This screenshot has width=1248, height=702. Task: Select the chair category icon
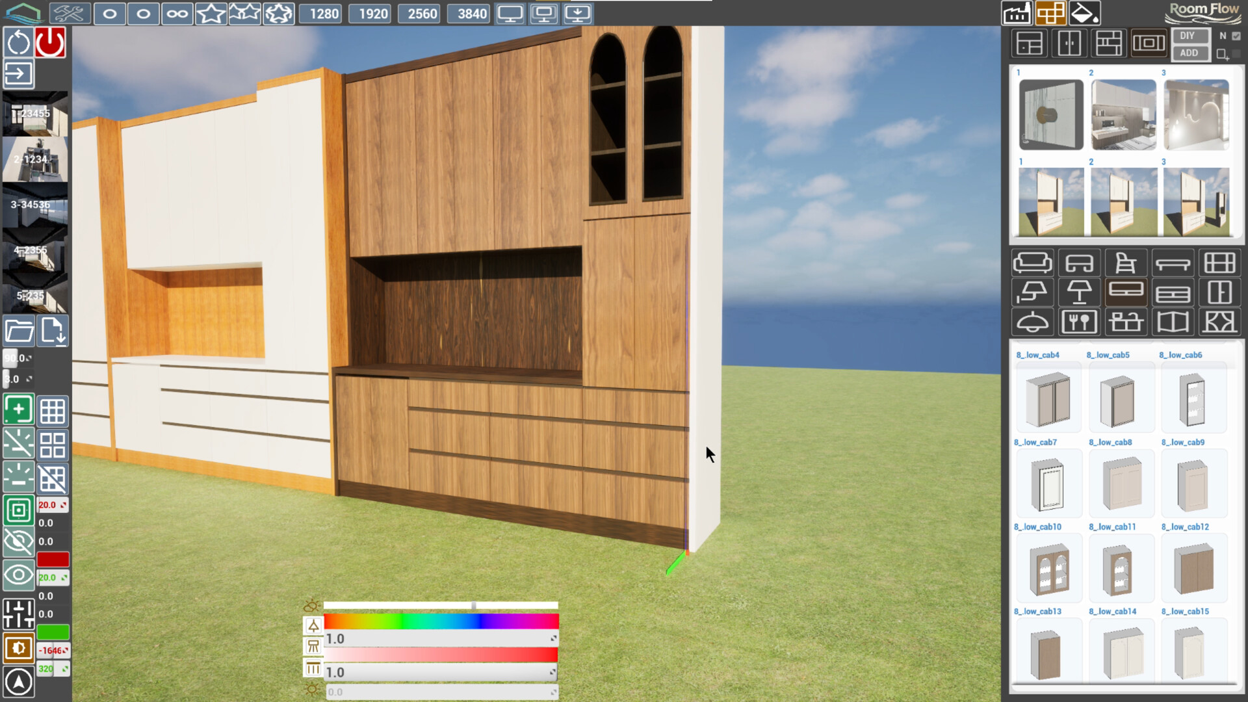(1126, 263)
